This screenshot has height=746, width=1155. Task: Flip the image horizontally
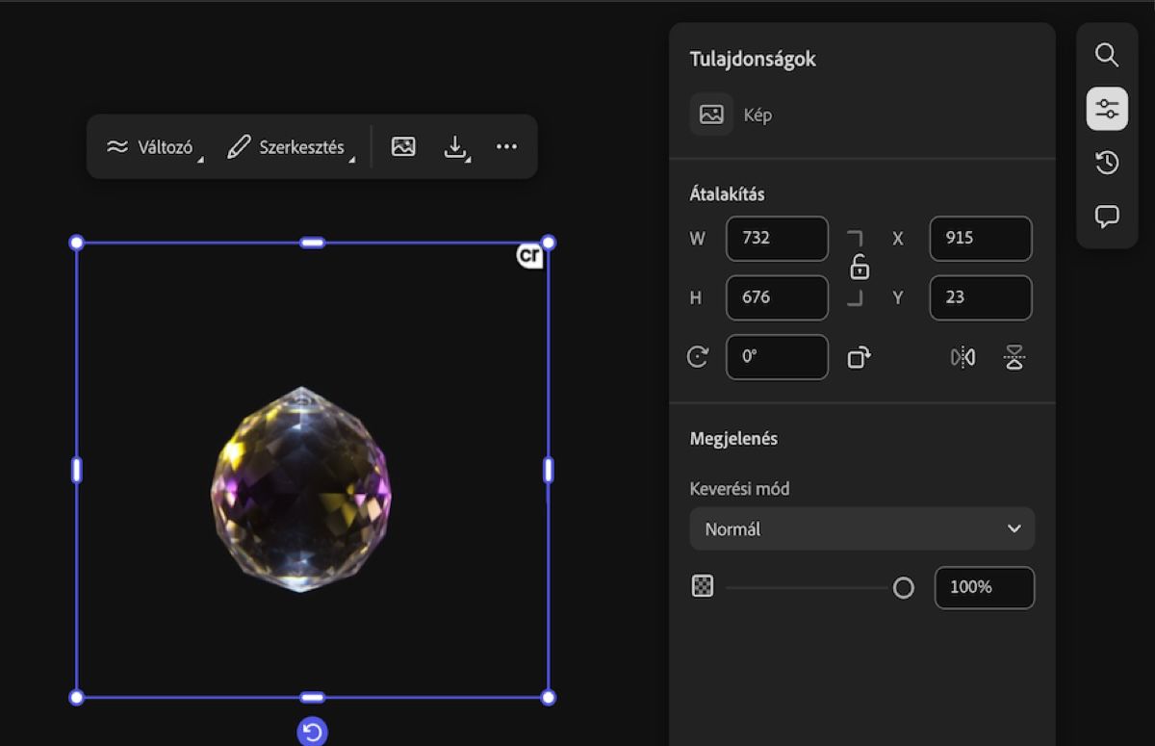point(962,358)
